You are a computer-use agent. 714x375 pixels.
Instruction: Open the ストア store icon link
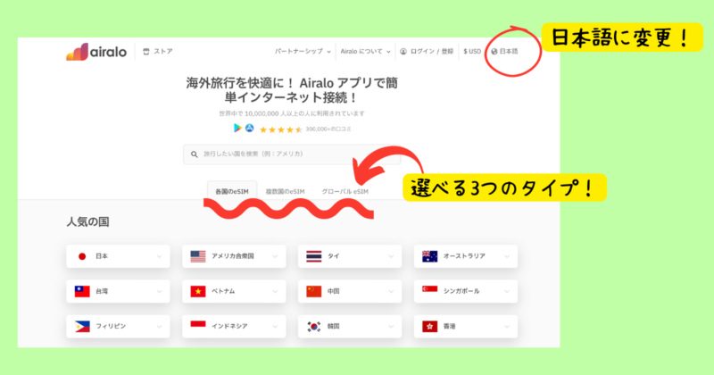pyautogui.click(x=146, y=52)
